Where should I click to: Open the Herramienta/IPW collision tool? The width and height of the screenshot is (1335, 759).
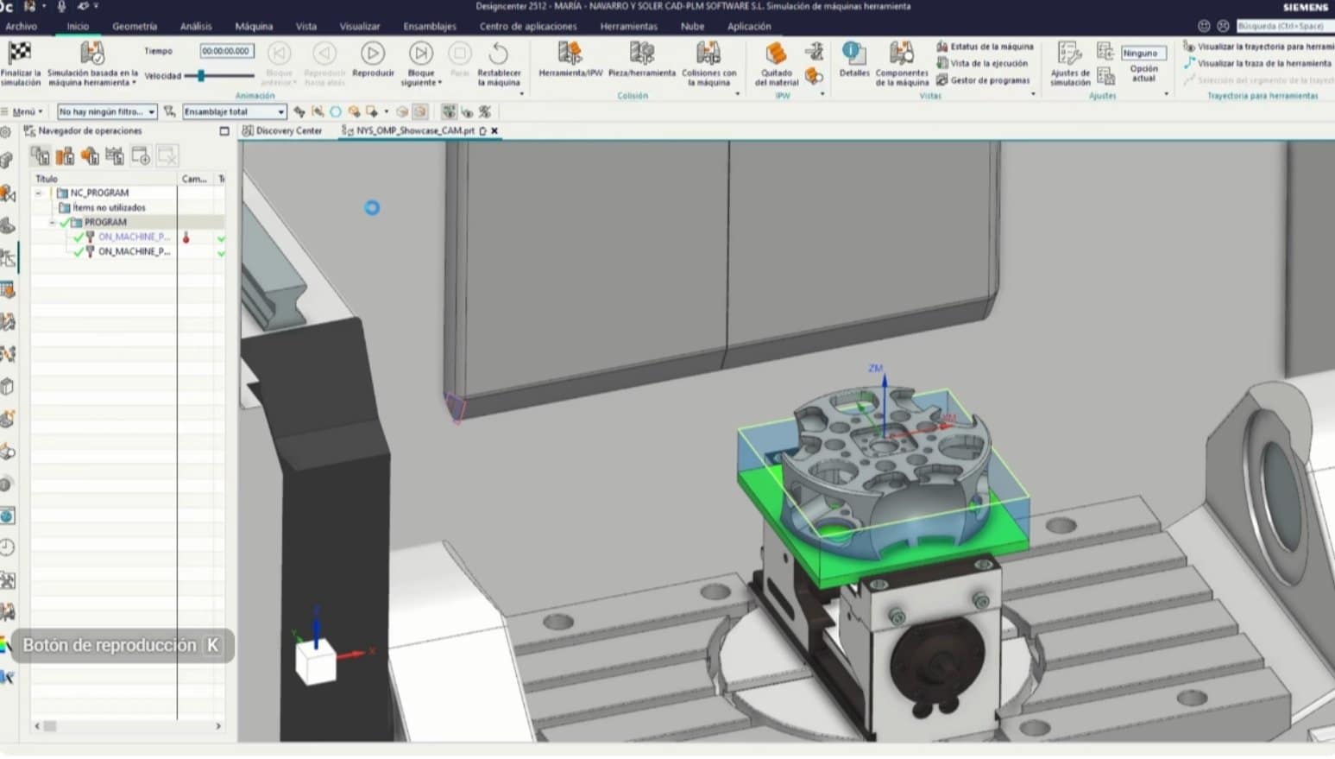569,59
